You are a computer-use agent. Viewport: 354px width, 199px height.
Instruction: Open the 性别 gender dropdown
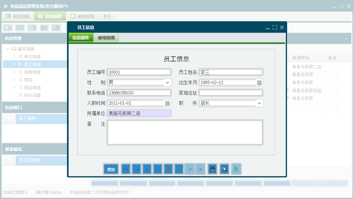point(167,82)
